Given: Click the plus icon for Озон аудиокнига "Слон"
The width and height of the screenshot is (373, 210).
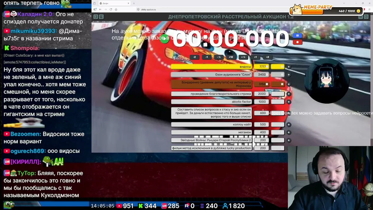Looking at the screenshot, I should pos(288,75).
